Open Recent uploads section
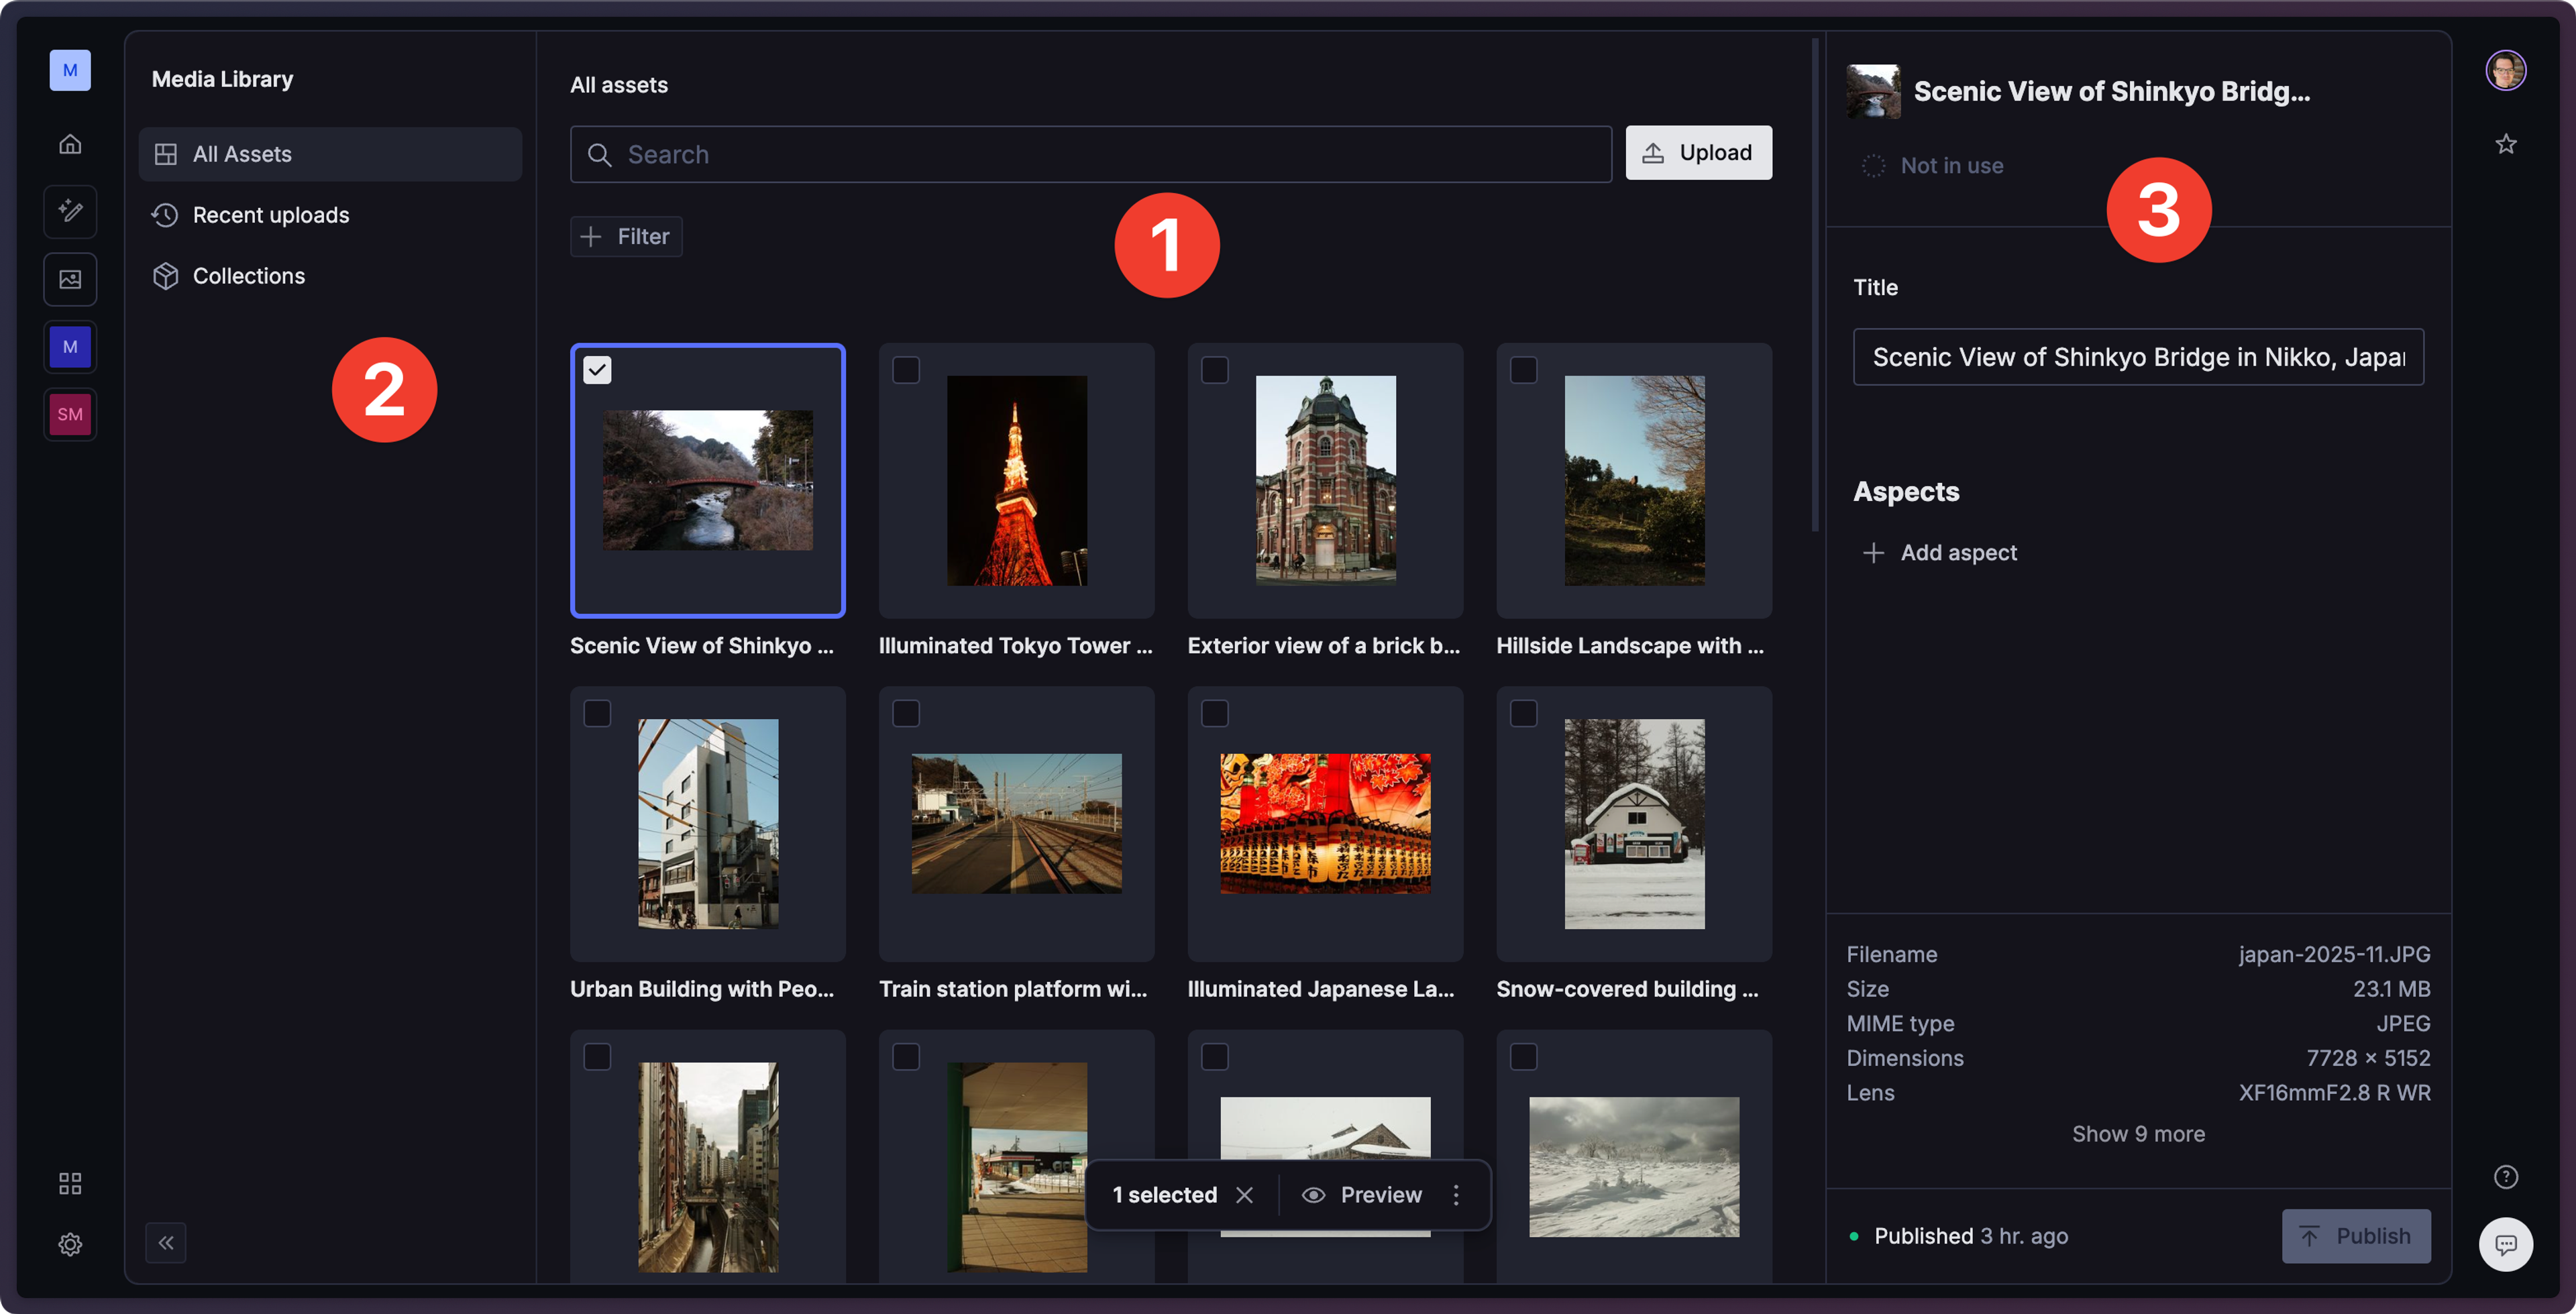The width and height of the screenshot is (2576, 1314). (x=271, y=215)
